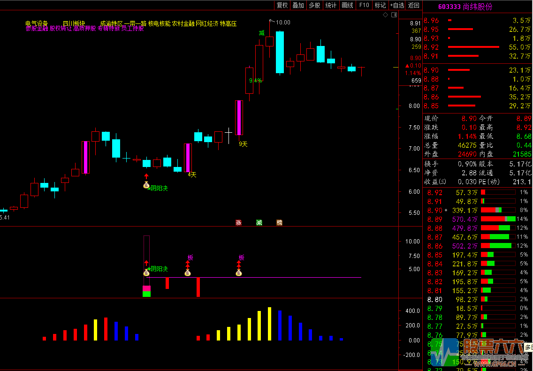Open the 复权 adjustment menu
This screenshot has height=371, width=533.
coord(282,5)
